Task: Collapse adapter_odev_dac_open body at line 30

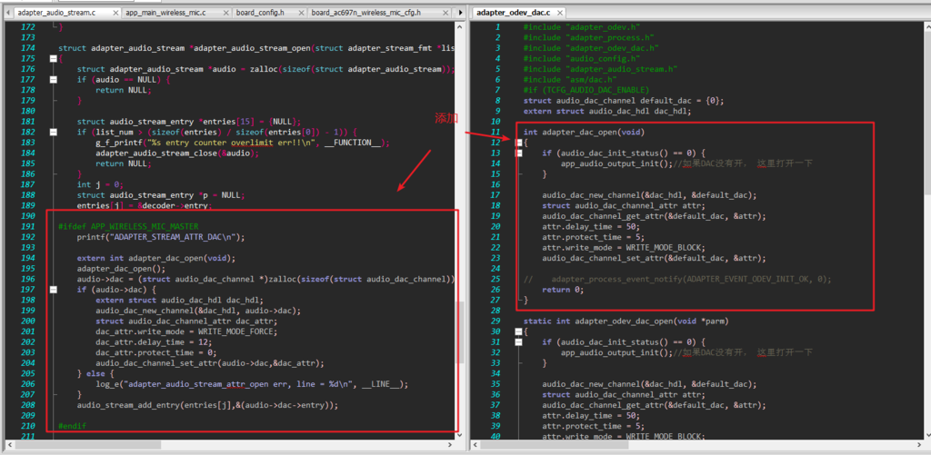Action: (x=519, y=331)
